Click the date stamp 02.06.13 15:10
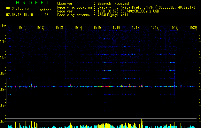 pyautogui.click(x=19, y=15)
